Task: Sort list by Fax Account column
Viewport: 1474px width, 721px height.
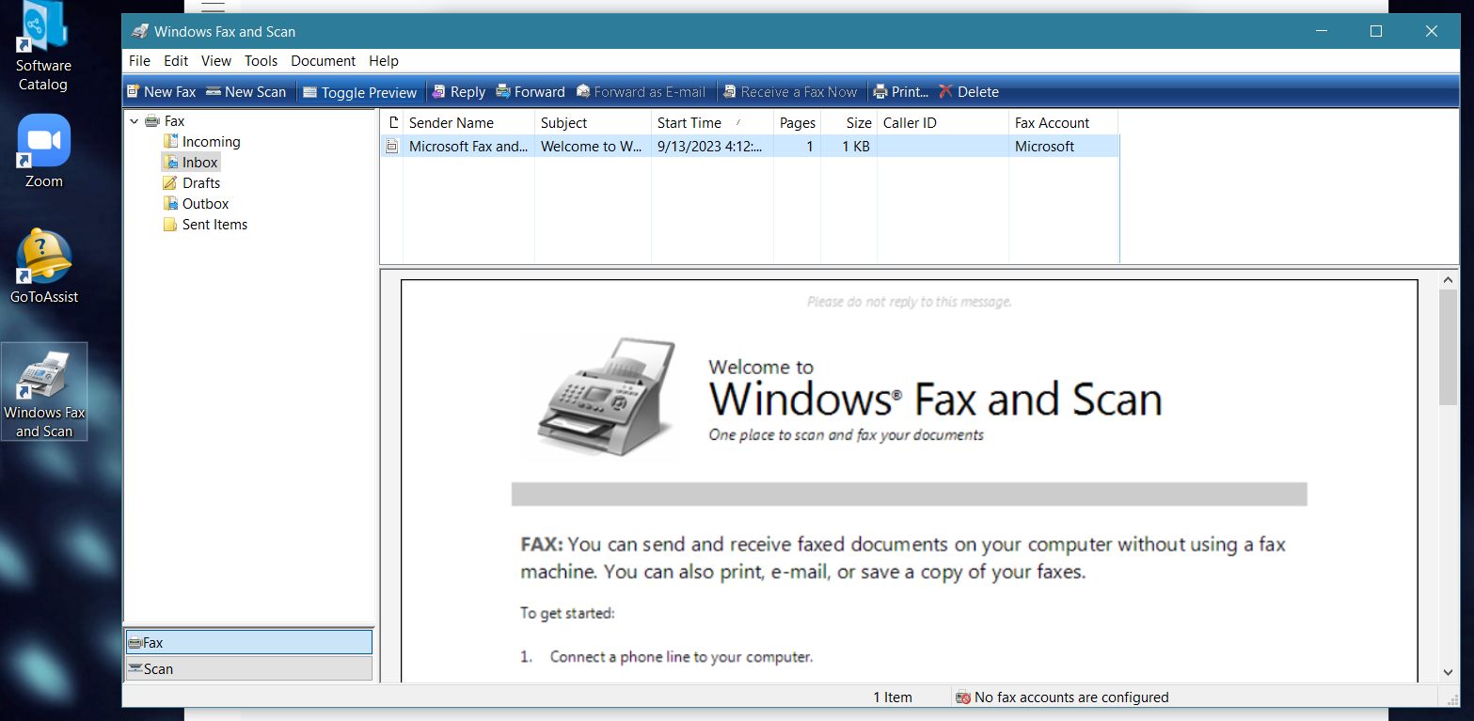Action: click(1063, 123)
